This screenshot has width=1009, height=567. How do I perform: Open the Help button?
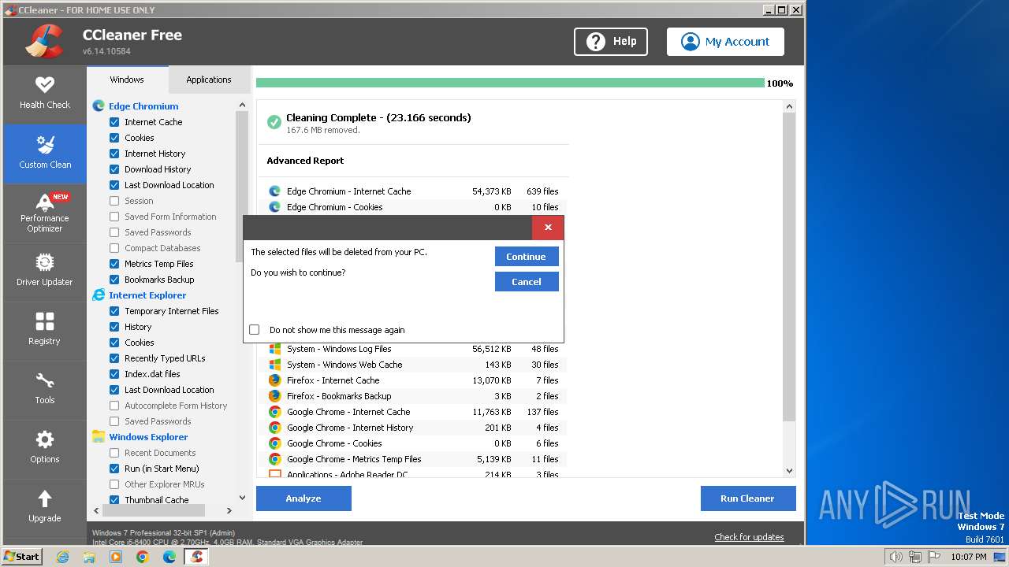[x=611, y=42]
